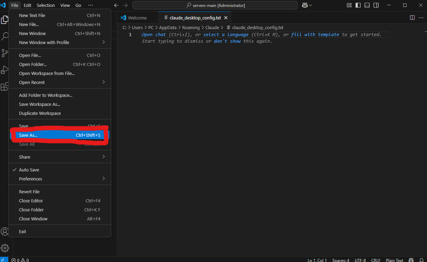The width and height of the screenshot is (427, 262).
Task: Open the Run and Debug view
Action: 5,70
